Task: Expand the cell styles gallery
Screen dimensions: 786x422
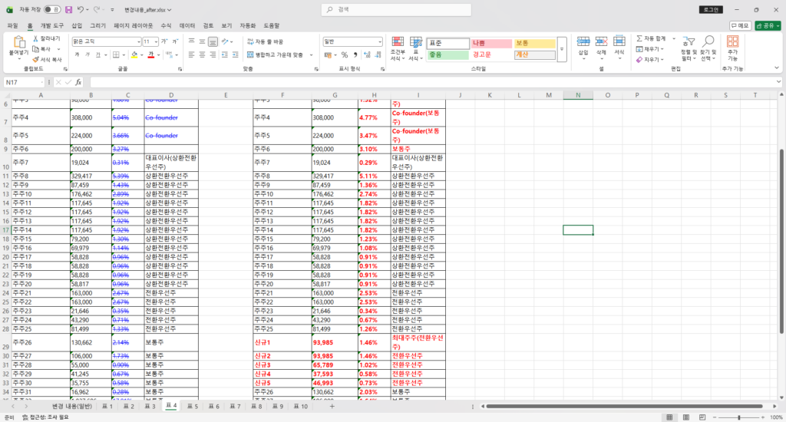Action: [562, 49]
